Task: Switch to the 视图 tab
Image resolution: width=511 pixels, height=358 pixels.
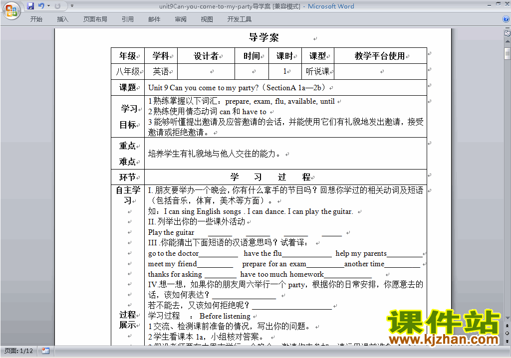Action: click(x=207, y=19)
